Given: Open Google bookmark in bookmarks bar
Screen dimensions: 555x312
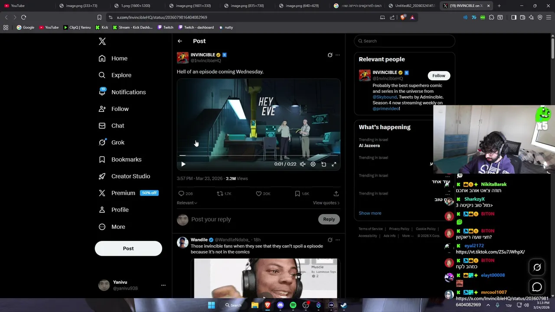Looking at the screenshot, I should [26, 27].
